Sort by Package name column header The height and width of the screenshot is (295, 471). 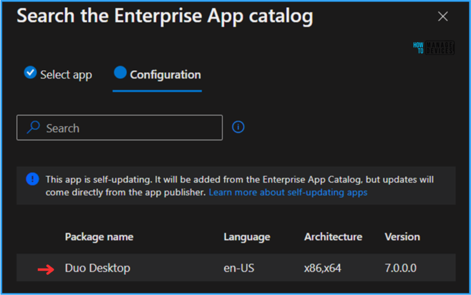pyautogui.click(x=99, y=237)
